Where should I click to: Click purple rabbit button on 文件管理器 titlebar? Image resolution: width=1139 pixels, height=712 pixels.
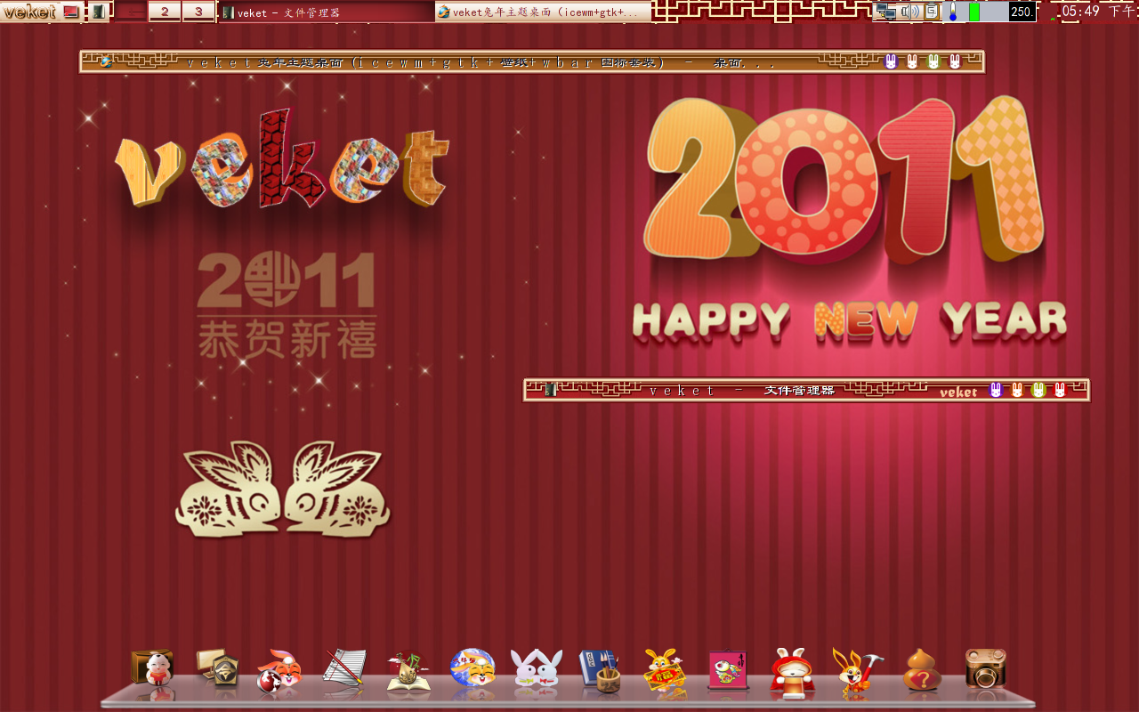996,390
